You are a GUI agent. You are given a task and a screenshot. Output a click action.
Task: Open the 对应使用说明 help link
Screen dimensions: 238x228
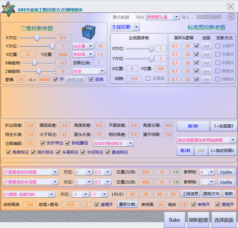pos(208,17)
